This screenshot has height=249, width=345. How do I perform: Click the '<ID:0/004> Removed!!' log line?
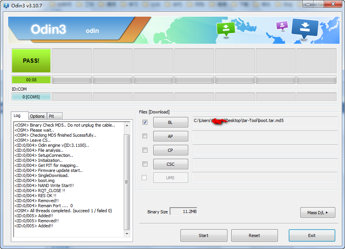(x=36, y=201)
